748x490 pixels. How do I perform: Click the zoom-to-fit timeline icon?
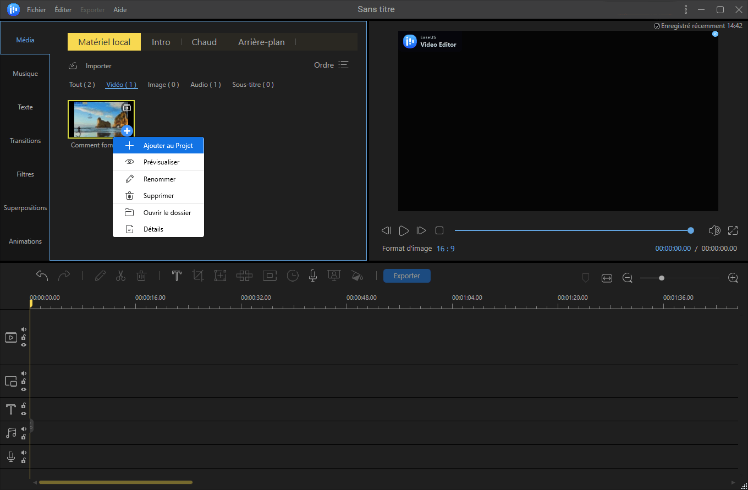click(607, 278)
